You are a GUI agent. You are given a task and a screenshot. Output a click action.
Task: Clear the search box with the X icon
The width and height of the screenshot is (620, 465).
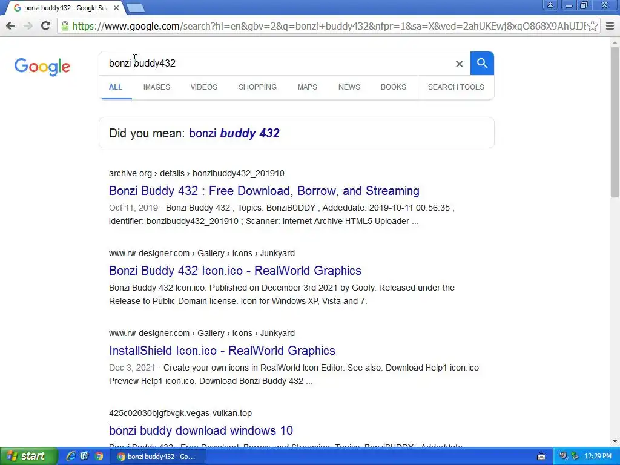pyautogui.click(x=459, y=64)
